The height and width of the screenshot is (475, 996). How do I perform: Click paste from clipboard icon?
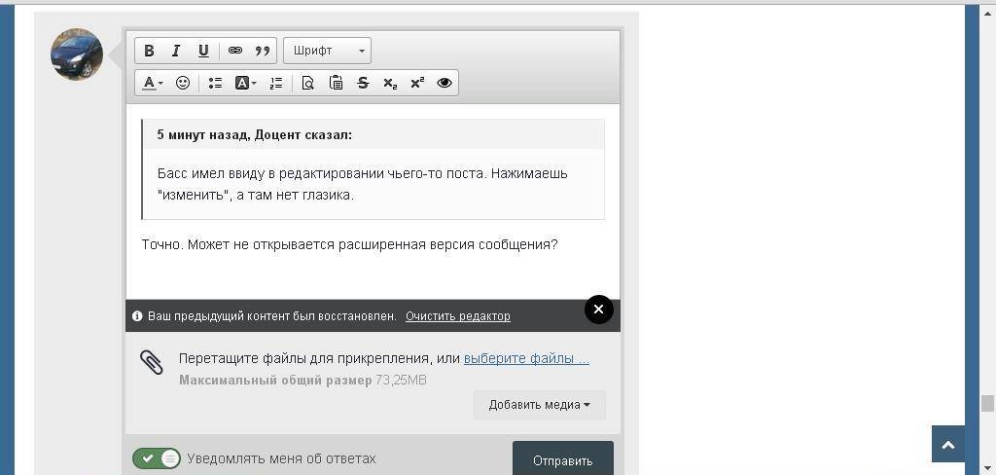(x=336, y=83)
